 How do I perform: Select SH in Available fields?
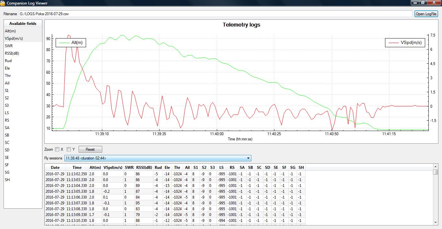coord(23,180)
